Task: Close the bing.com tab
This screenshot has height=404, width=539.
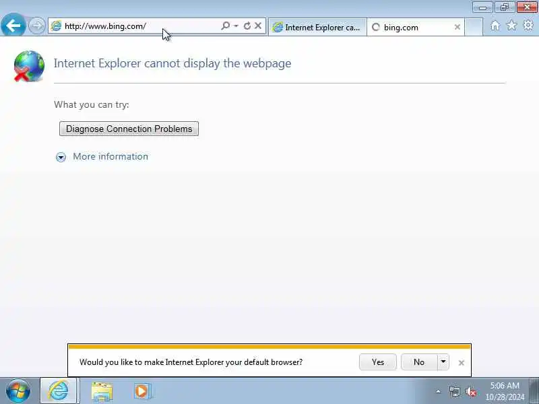Action: 457,27
